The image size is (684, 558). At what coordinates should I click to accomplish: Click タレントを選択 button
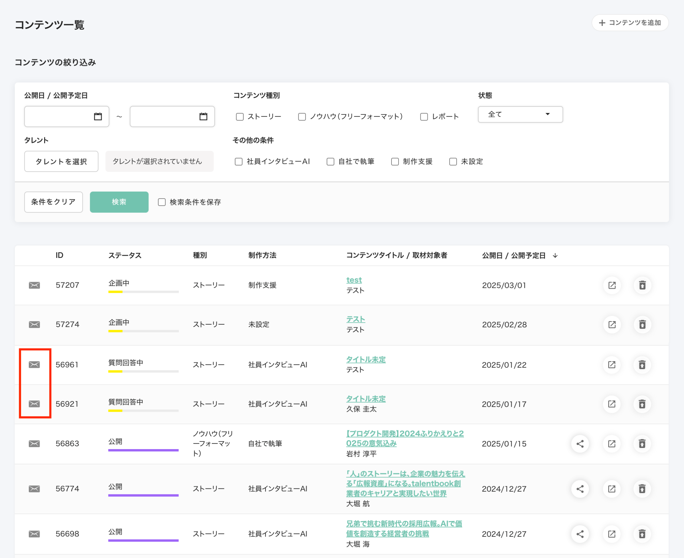(x=61, y=161)
